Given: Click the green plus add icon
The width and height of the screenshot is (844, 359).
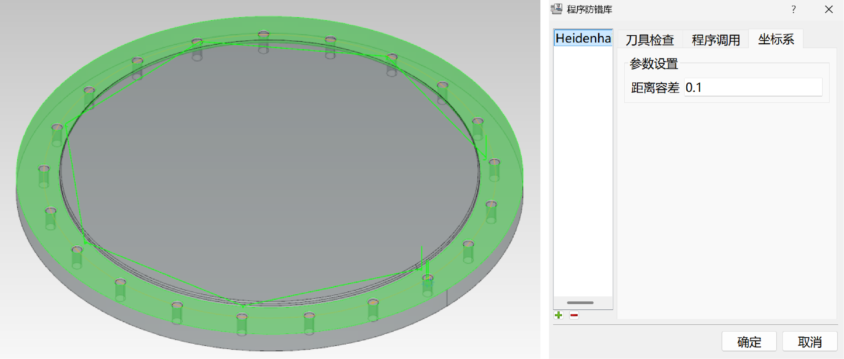Looking at the screenshot, I should [559, 315].
